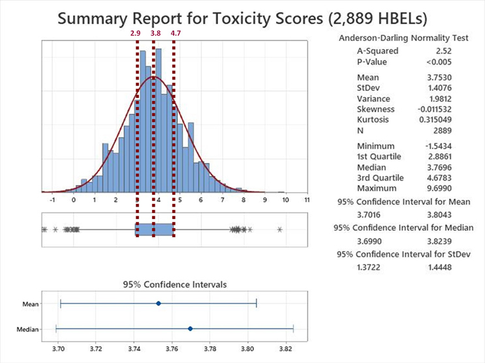Screen dimensions: 485x363
Task: Click the histogram x-axis tick label 11
Action: coord(307,200)
